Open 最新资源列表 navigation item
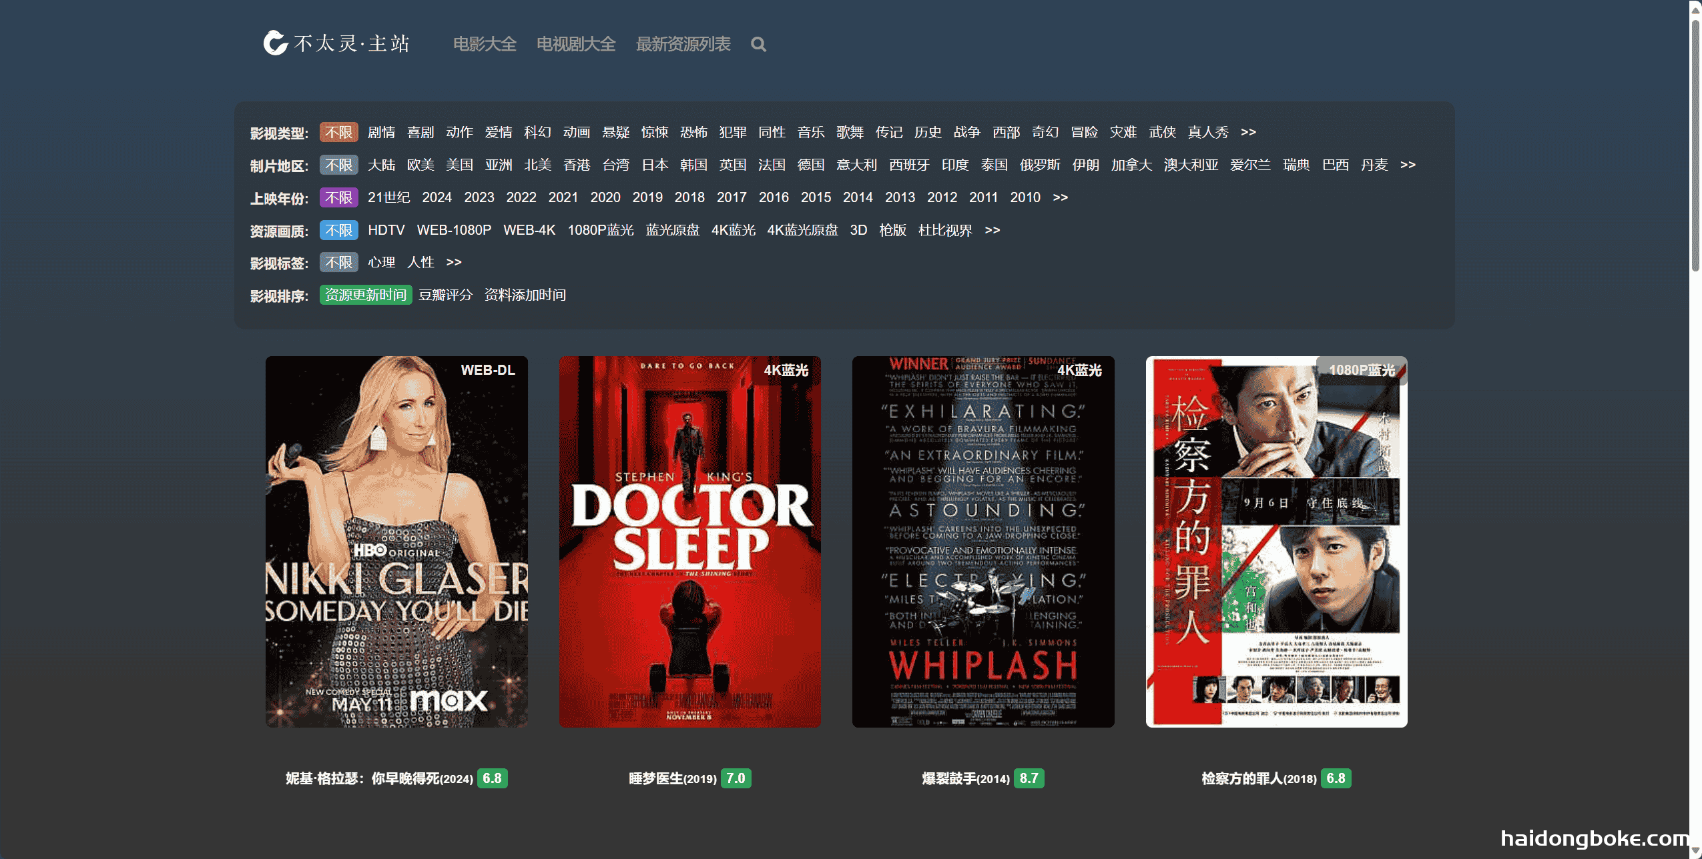 click(683, 44)
